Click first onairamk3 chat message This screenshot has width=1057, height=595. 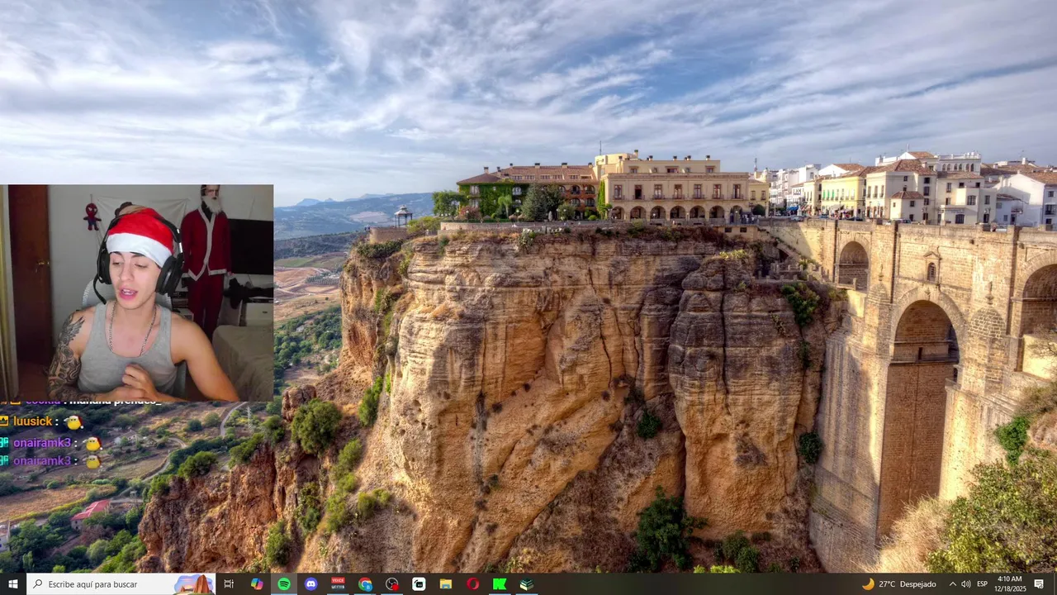click(50, 443)
